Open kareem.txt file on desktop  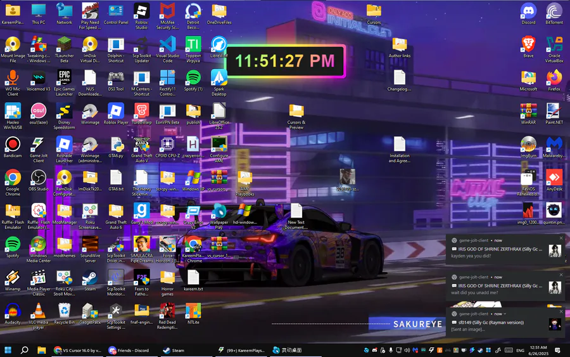(193, 280)
